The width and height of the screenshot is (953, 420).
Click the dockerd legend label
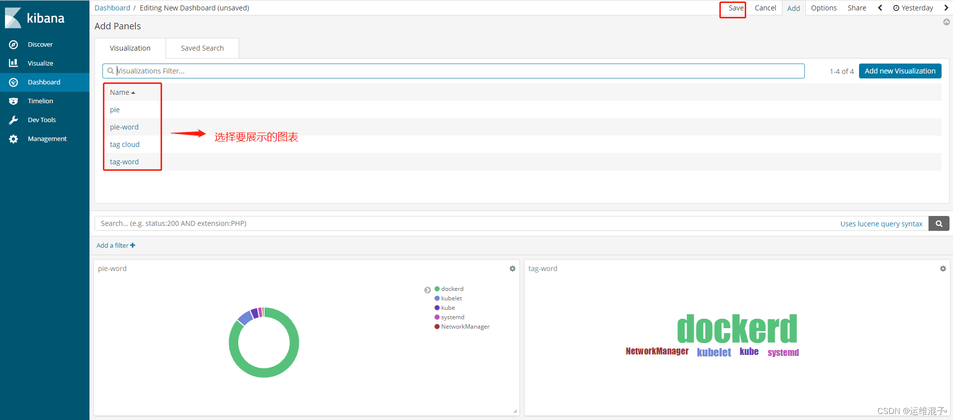click(452, 289)
